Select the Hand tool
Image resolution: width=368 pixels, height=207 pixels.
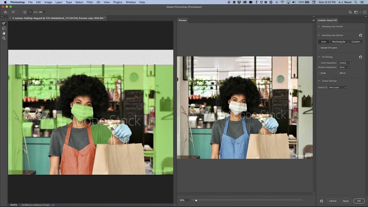coord(4,33)
